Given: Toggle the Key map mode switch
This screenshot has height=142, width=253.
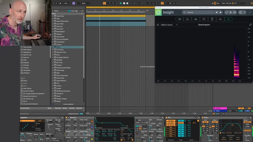Looking at the screenshot, I should (x=218, y=3).
